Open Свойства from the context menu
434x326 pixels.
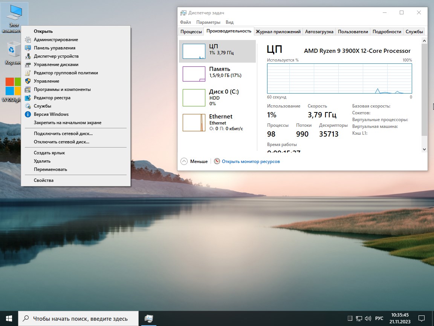point(76,180)
